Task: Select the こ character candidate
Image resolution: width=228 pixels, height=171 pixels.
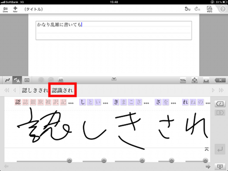Action: (x=131, y=102)
